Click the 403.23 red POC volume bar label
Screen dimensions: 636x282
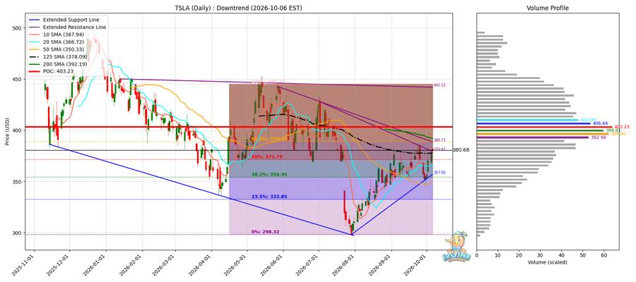tap(621, 127)
